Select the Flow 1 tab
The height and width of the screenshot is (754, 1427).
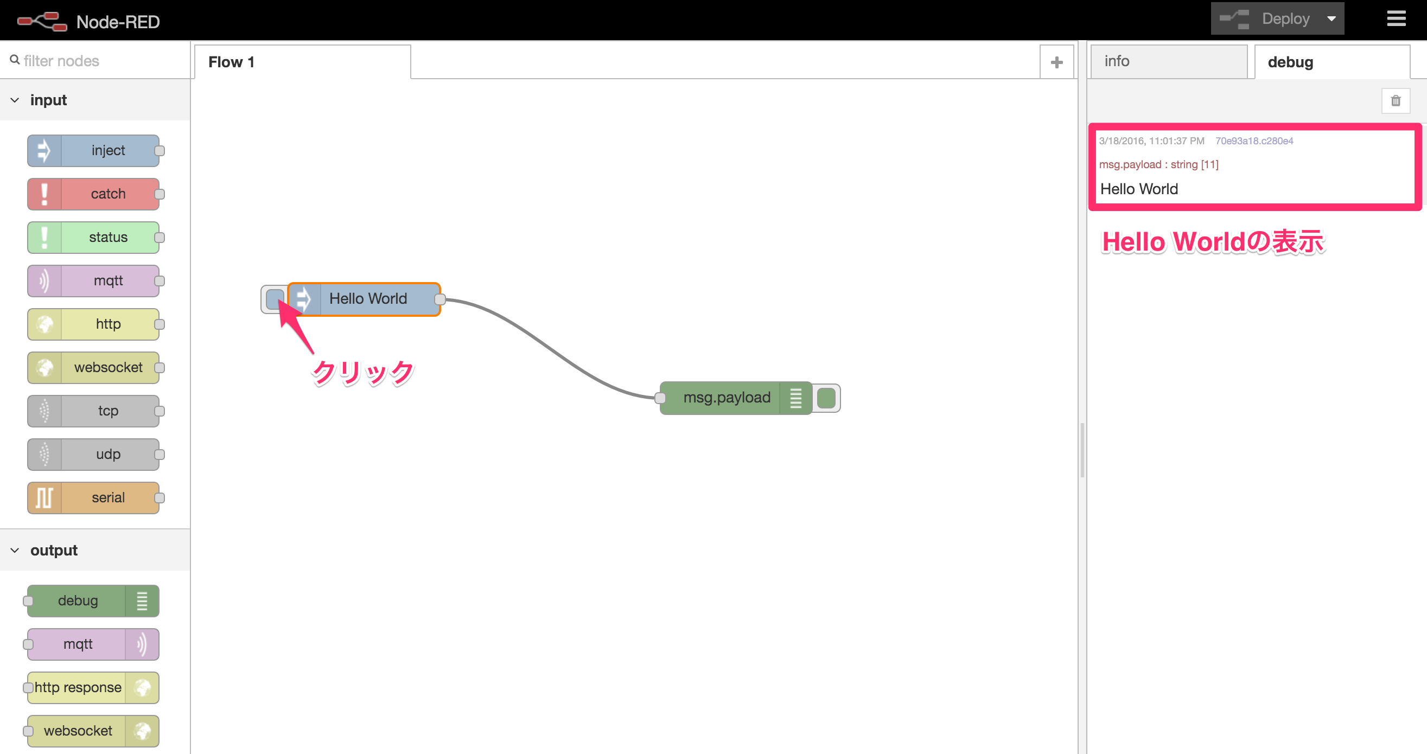[x=231, y=61]
